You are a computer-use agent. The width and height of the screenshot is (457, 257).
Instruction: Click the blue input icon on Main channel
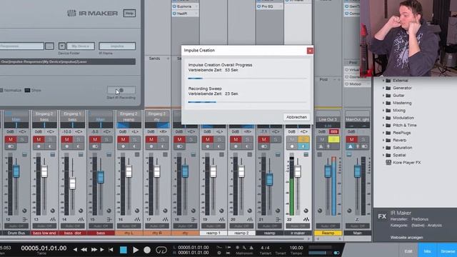click(x=349, y=154)
